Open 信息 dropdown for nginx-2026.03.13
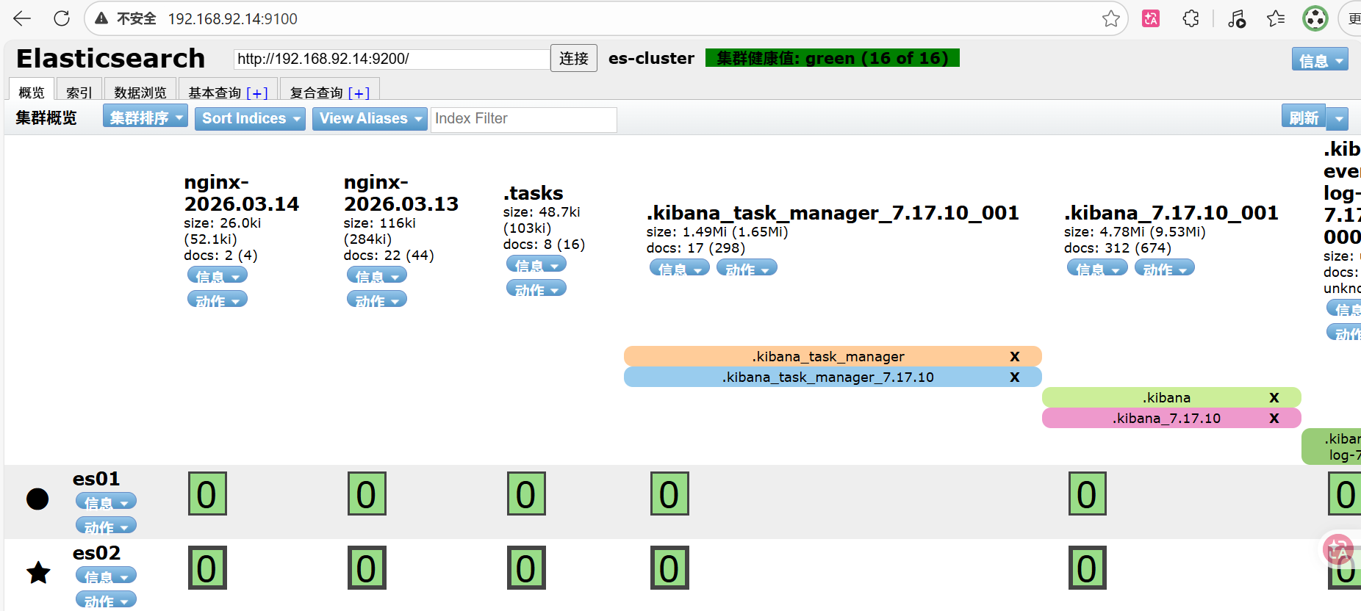This screenshot has height=611, width=1361. coord(377,275)
